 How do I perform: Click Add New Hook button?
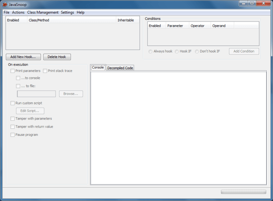23,57
